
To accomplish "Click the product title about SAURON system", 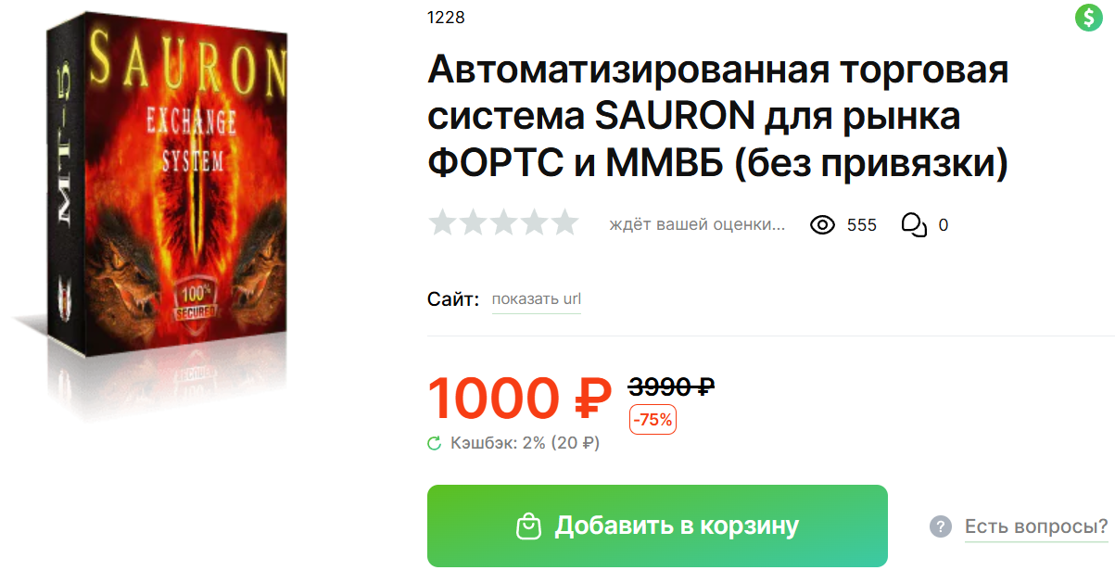I will (717, 118).
